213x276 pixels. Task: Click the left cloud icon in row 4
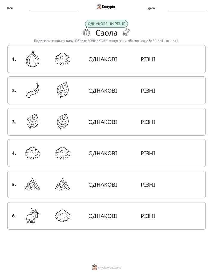(x=33, y=153)
